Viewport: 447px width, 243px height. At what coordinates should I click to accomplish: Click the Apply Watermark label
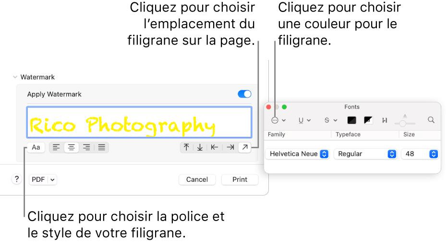(x=54, y=94)
